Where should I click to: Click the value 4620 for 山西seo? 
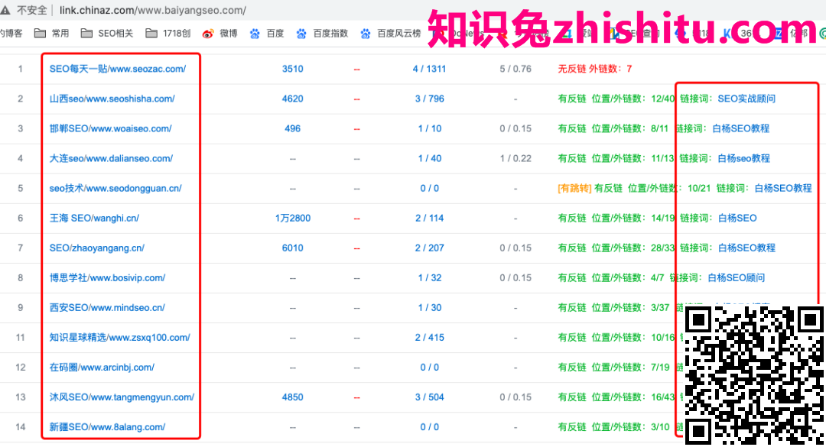[x=292, y=99]
